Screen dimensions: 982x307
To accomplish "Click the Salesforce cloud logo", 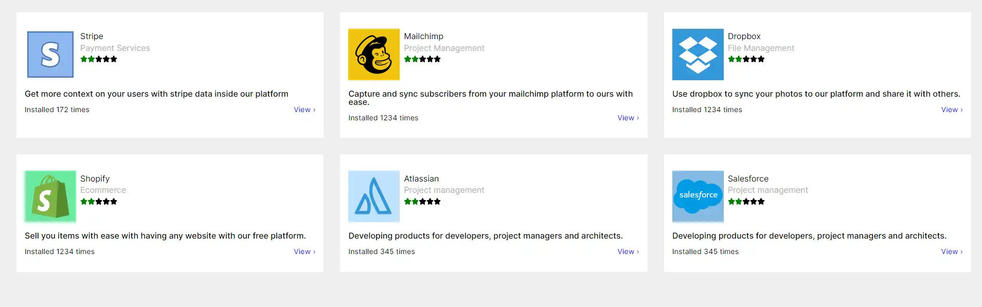I will click(x=698, y=196).
